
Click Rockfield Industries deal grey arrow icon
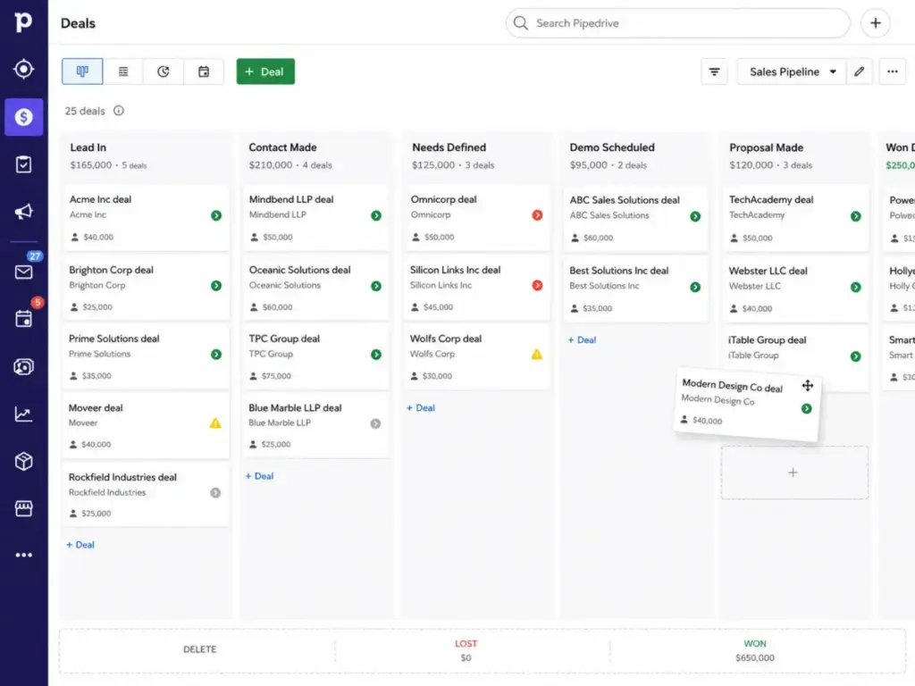point(215,493)
